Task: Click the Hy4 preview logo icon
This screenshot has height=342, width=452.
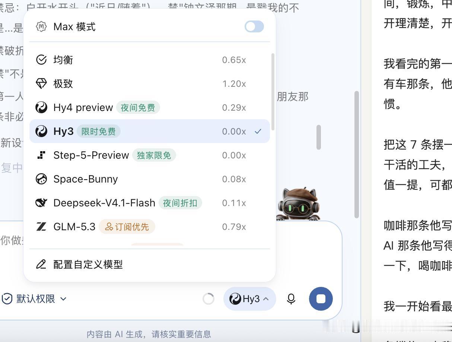Action: (x=41, y=107)
